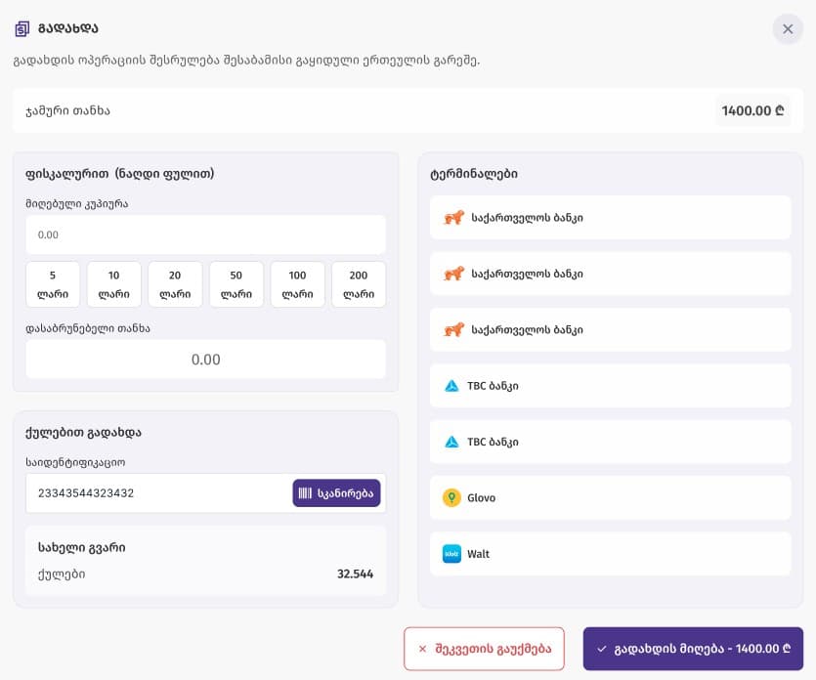Select the second TBC ბანკი terminal icon

coord(450,442)
